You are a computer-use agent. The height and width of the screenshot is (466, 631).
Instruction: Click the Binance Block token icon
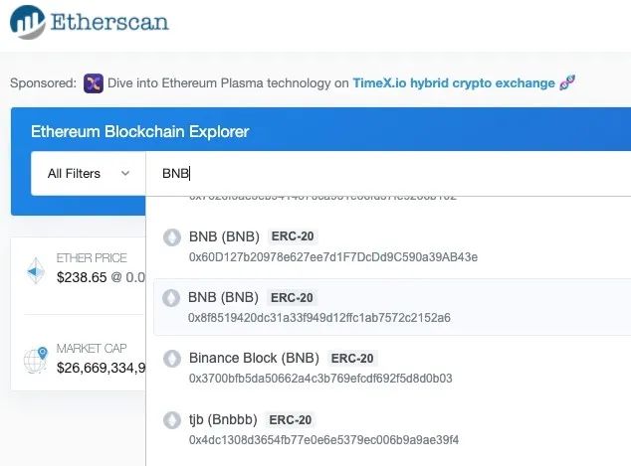[170, 359]
